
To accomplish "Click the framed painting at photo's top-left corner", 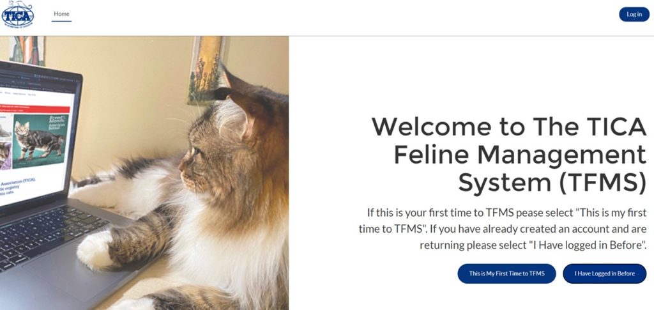I will [27, 50].
